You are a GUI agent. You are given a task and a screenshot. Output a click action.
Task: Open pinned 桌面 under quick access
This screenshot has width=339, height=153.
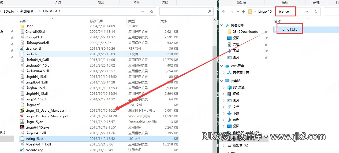coord(236,38)
